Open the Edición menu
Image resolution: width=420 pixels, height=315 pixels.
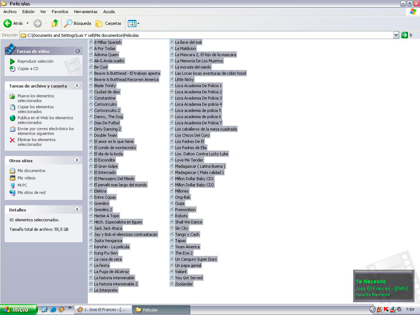pos(28,11)
